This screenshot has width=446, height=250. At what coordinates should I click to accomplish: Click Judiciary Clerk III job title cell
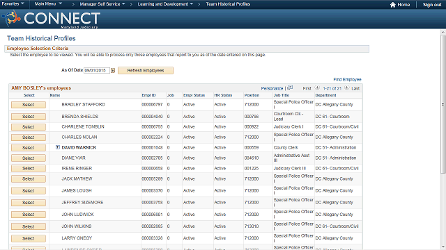point(290,168)
